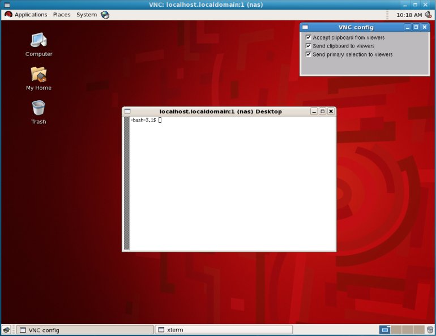This screenshot has width=436, height=336.
Task: Open the Places menu
Action: 62,15
